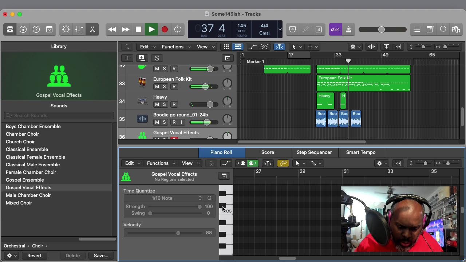Click the Save... button in Library
This screenshot has height=262, width=466.
click(x=101, y=255)
